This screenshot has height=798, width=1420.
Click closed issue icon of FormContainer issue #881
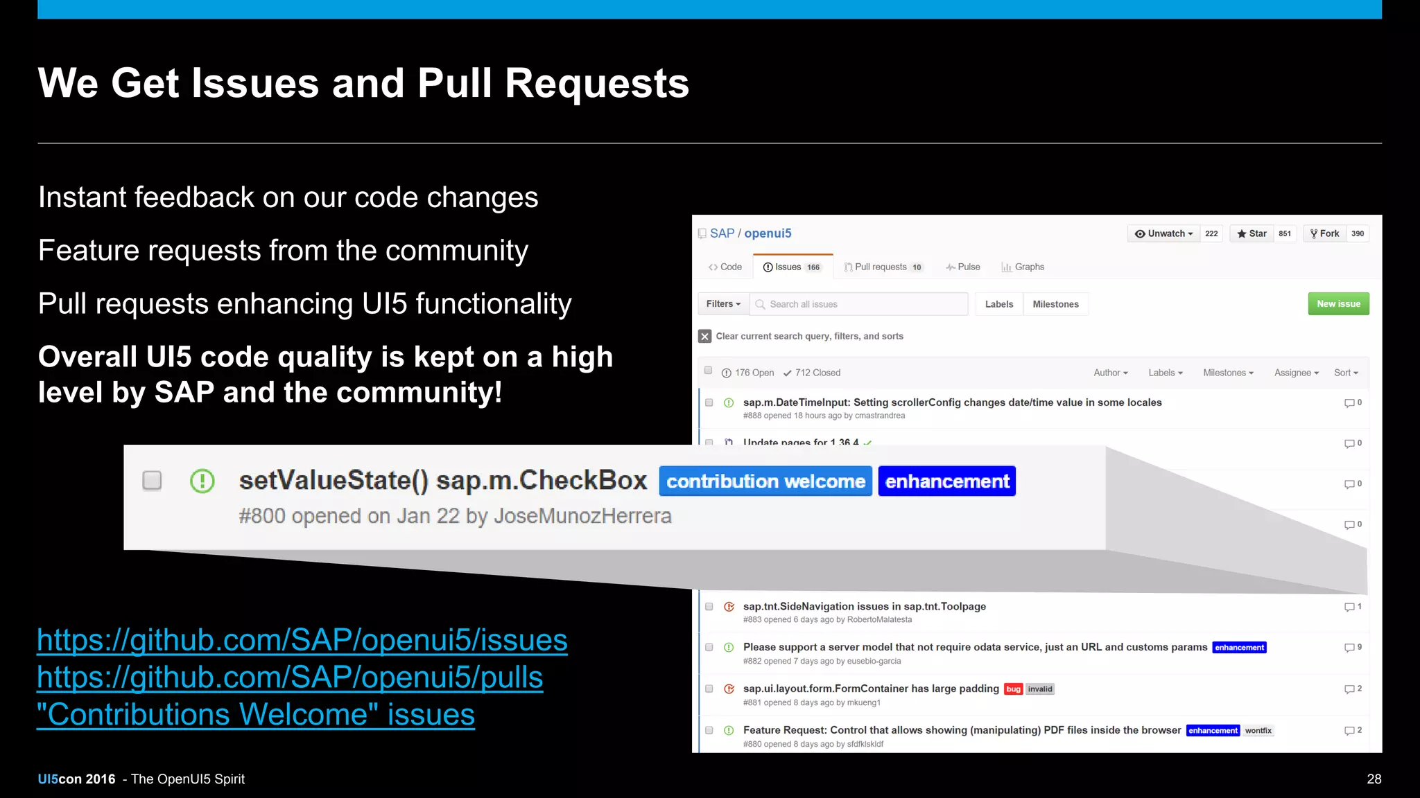click(729, 689)
